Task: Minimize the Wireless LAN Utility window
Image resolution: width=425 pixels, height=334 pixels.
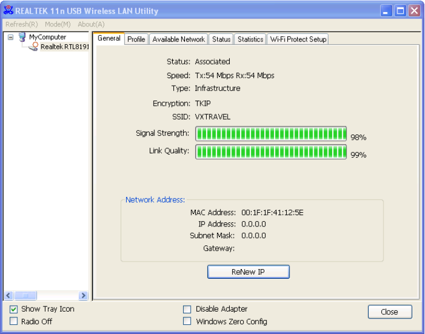Action: 386,11
